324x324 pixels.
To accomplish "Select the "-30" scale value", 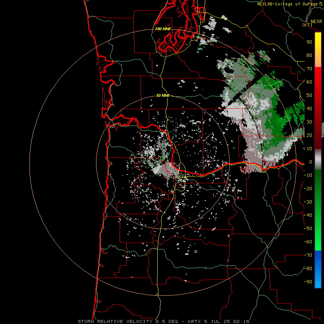I will pyautogui.click(x=308, y=202).
